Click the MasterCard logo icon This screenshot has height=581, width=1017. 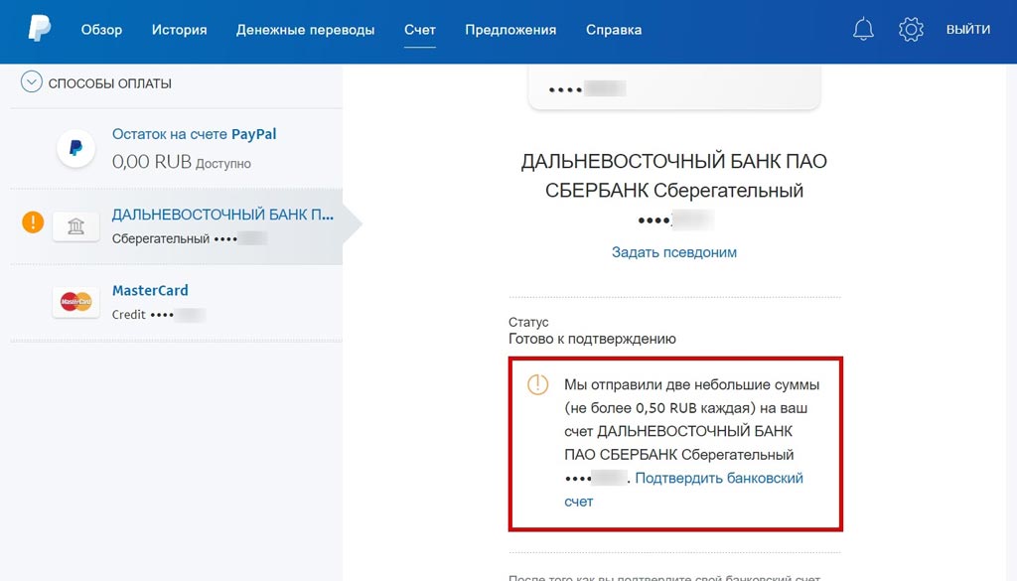click(x=75, y=302)
